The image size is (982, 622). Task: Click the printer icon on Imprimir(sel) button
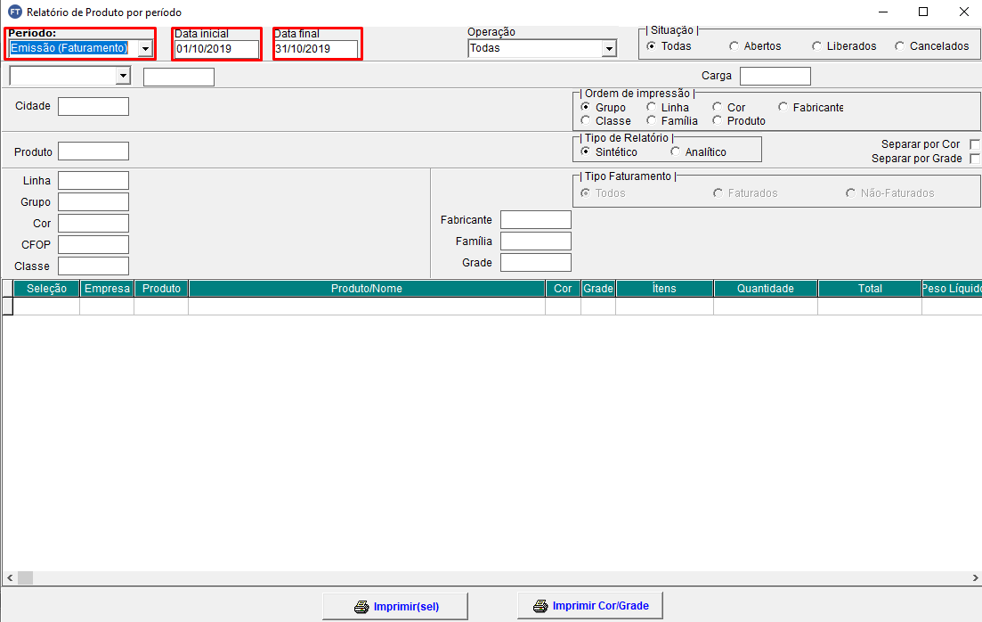[361, 607]
